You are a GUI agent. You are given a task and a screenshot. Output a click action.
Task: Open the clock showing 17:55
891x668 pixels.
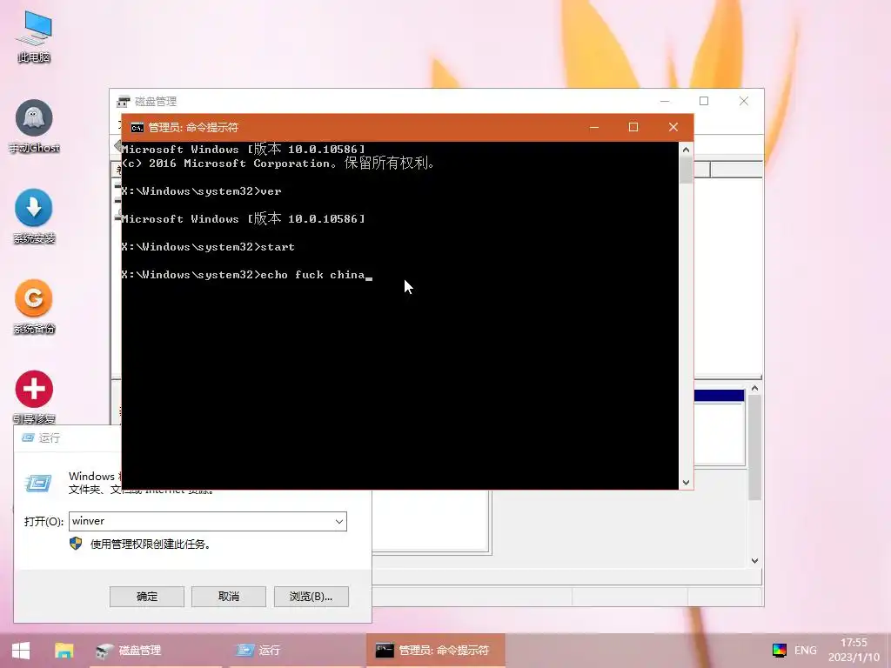pyautogui.click(x=854, y=650)
